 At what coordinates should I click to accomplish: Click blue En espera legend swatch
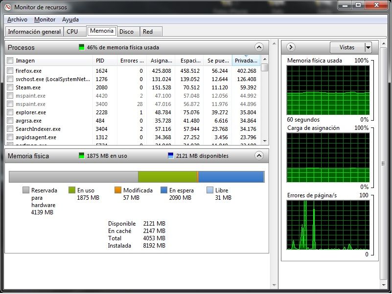[164, 190]
